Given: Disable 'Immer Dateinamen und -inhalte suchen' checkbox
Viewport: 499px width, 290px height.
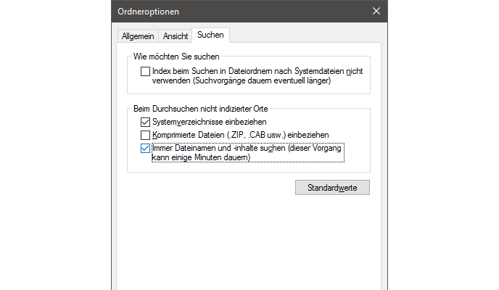Looking at the screenshot, I should (x=145, y=148).
